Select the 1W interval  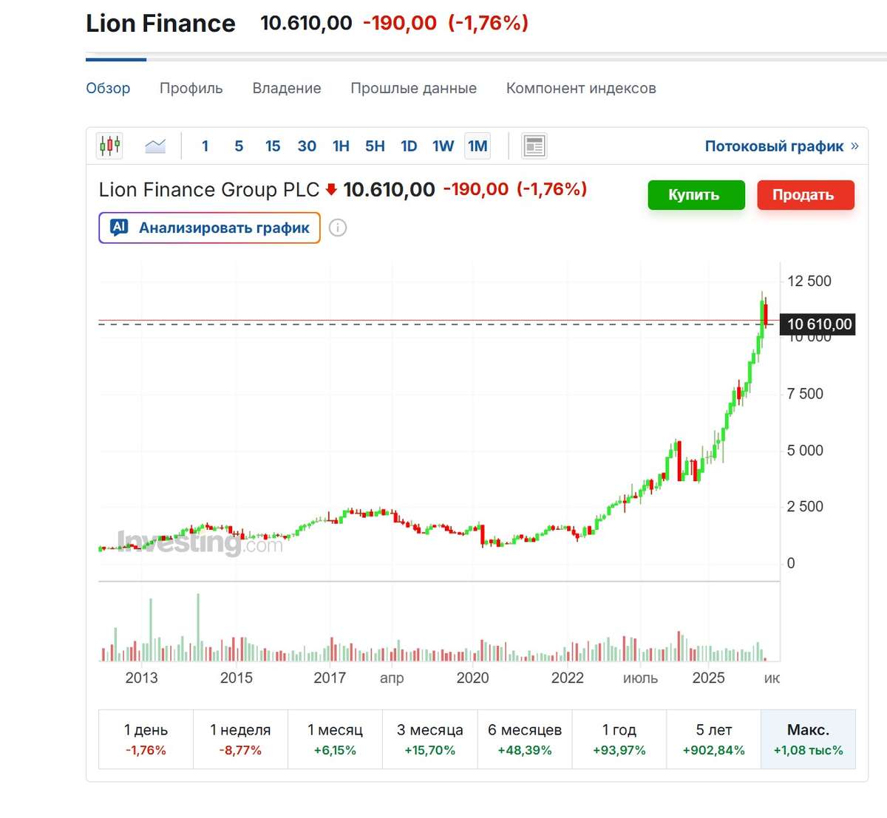443,146
